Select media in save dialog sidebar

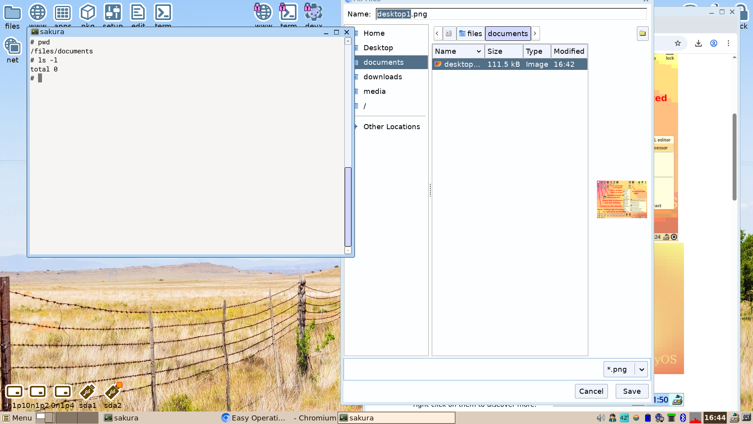(x=391, y=91)
